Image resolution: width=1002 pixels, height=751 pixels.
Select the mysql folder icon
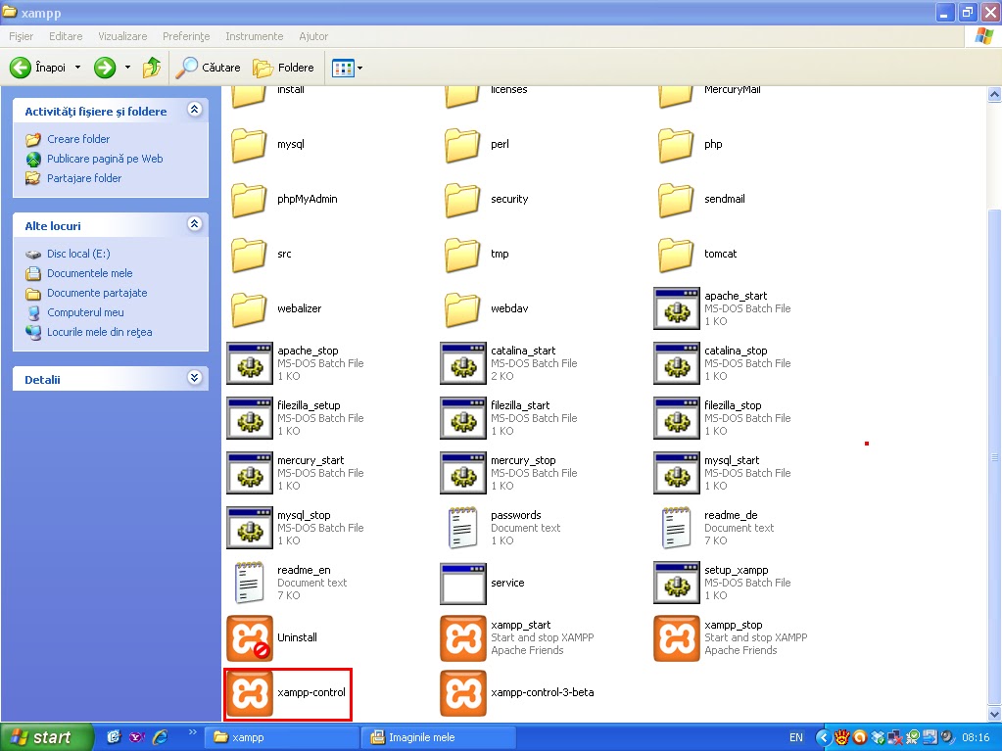249,144
